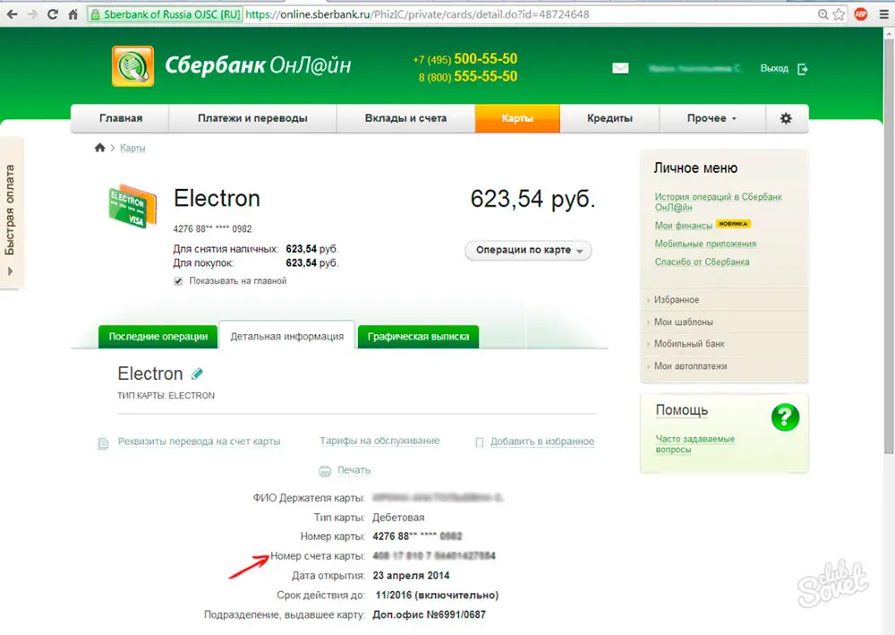
Task: Click the green help question mark icon
Action: (x=785, y=417)
